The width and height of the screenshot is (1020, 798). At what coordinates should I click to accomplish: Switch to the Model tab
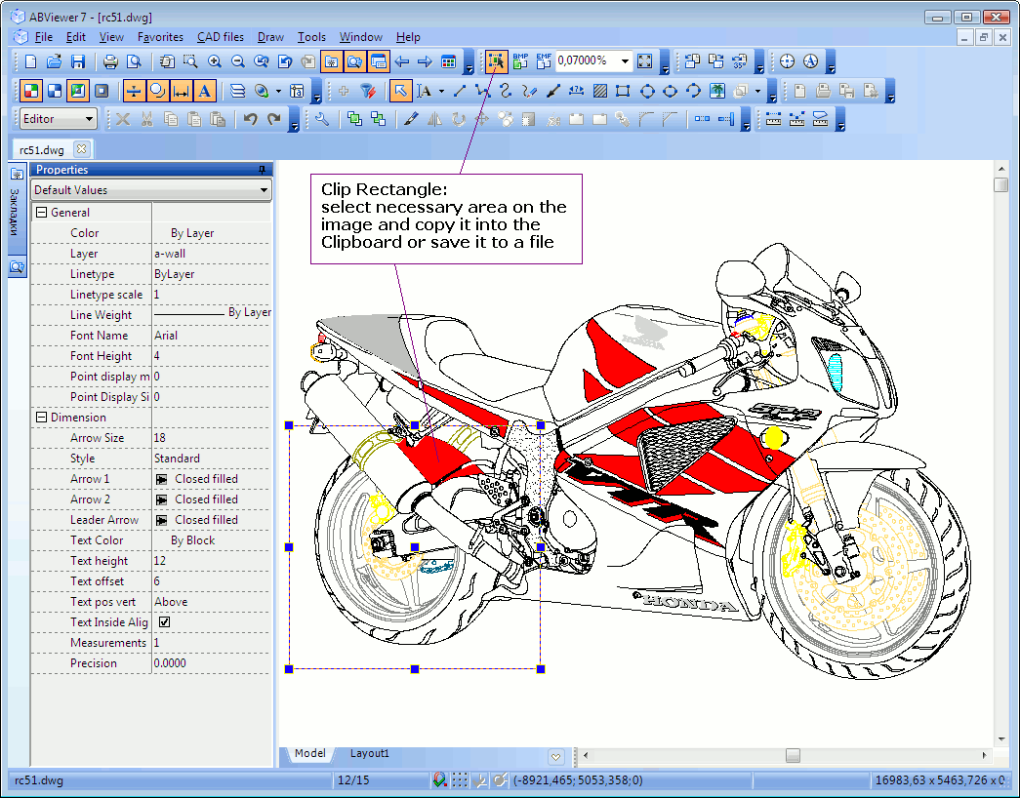(309, 754)
